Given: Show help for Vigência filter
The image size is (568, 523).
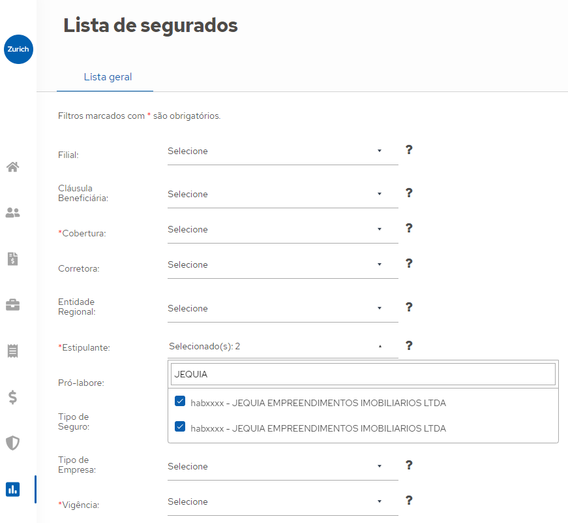Looking at the screenshot, I should 409,501.
